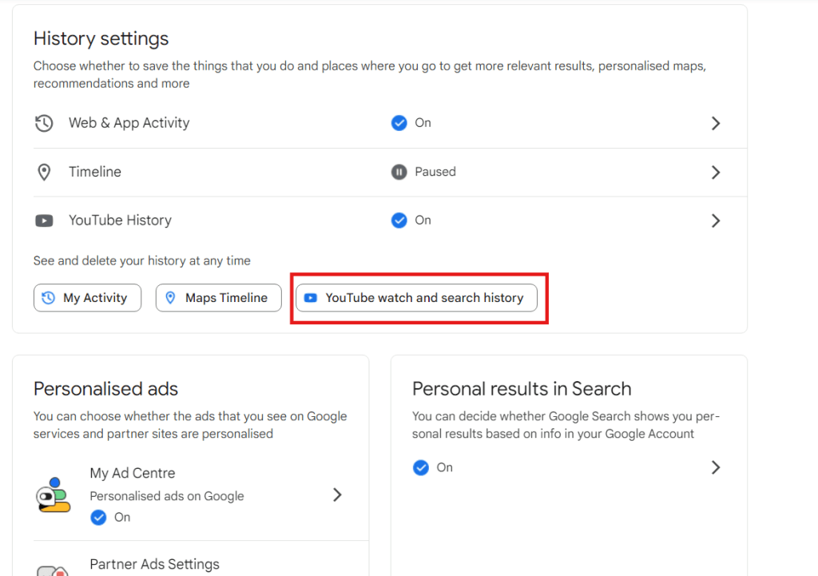Click the Web & App Activity history clock icon
The image size is (818, 576).
coord(44,123)
